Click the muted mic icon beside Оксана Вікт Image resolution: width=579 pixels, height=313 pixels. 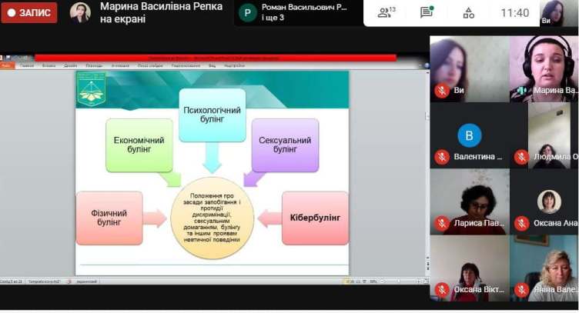[x=442, y=290]
